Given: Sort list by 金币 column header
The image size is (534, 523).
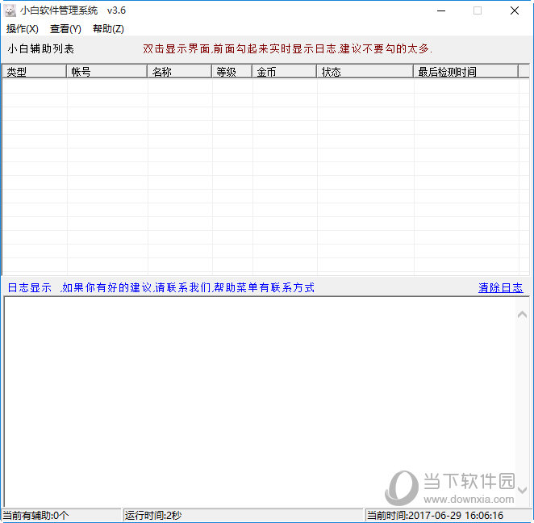Looking at the screenshot, I should click(285, 72).
